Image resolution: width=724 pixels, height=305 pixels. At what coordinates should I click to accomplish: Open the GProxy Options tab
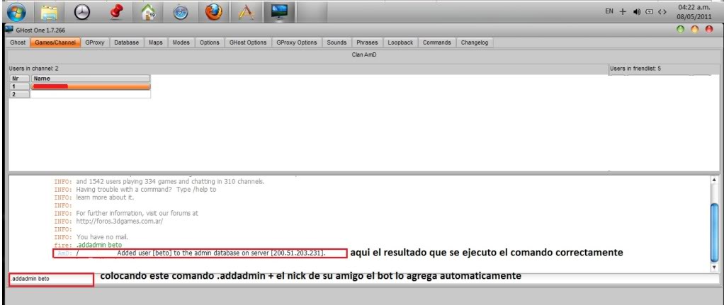pos(297,42)
